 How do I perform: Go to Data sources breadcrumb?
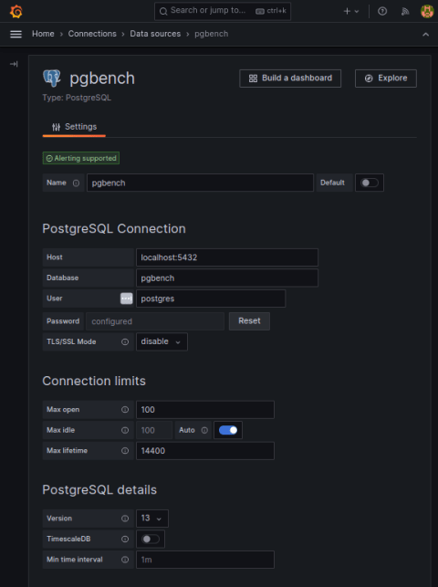click(x=155, y=34)
